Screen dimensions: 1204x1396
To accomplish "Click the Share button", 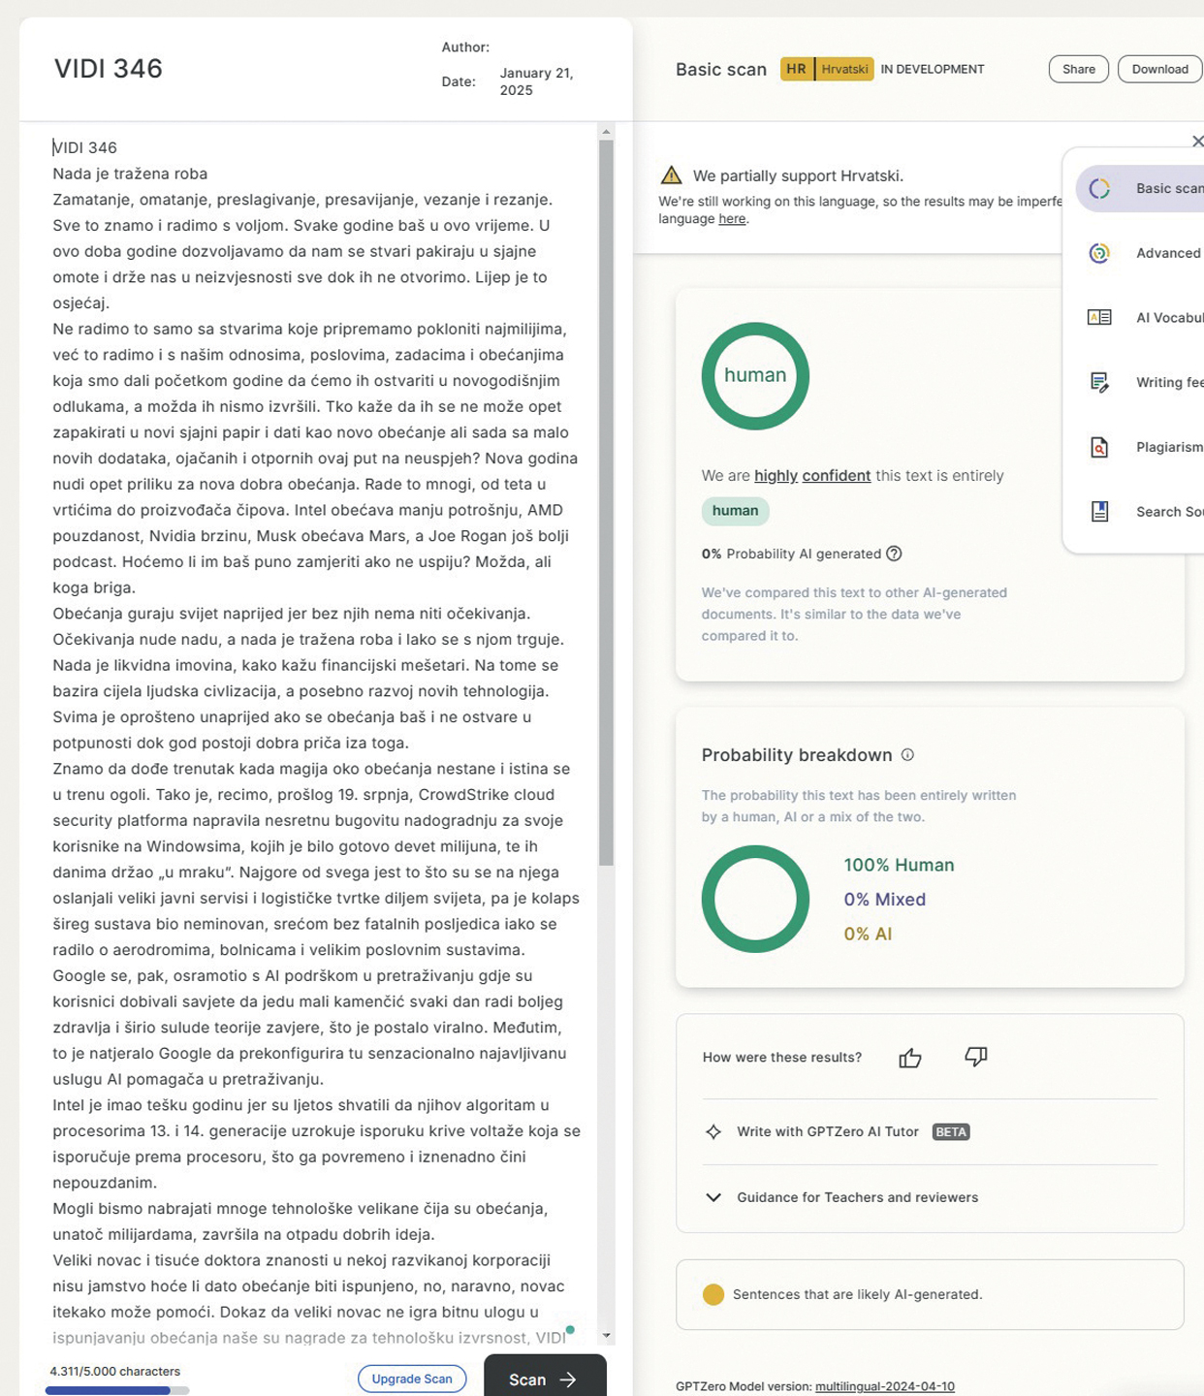I will pyautogui.click(x=1078, y=69).
